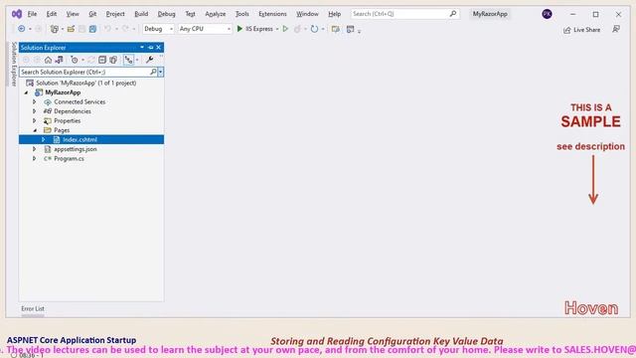Click the Dependencies node icon
636x358 pixels.
coord(48,111)
